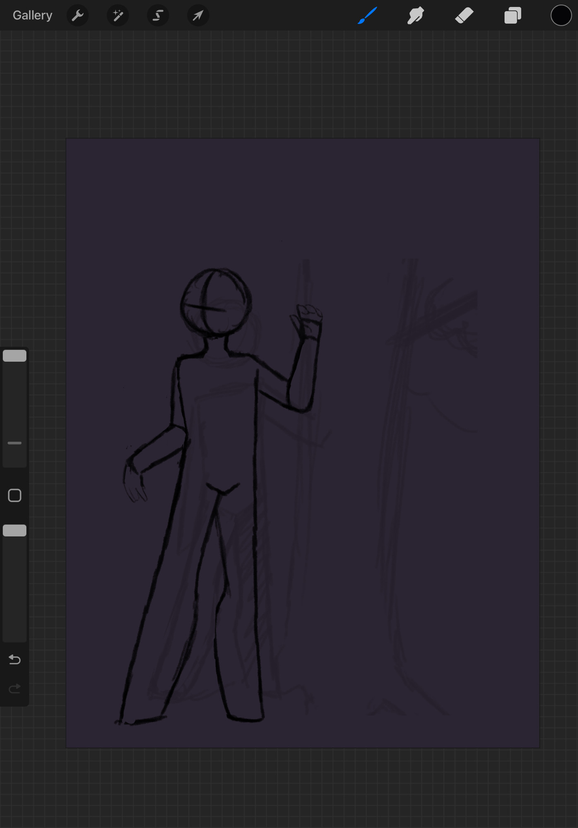This screenshot has height=828, width=578.
Task: Activate the Transform arrow tool
Action: click(198, 15)
